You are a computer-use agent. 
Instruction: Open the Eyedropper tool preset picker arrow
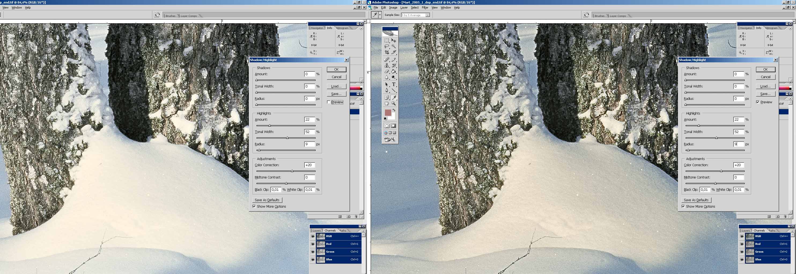point(380,15)
